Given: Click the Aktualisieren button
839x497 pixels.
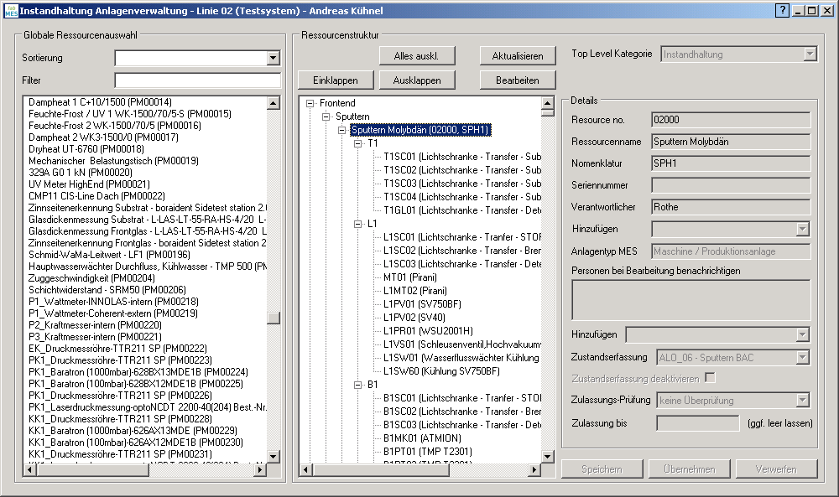Looking at the screenshot, I should 518,56.
